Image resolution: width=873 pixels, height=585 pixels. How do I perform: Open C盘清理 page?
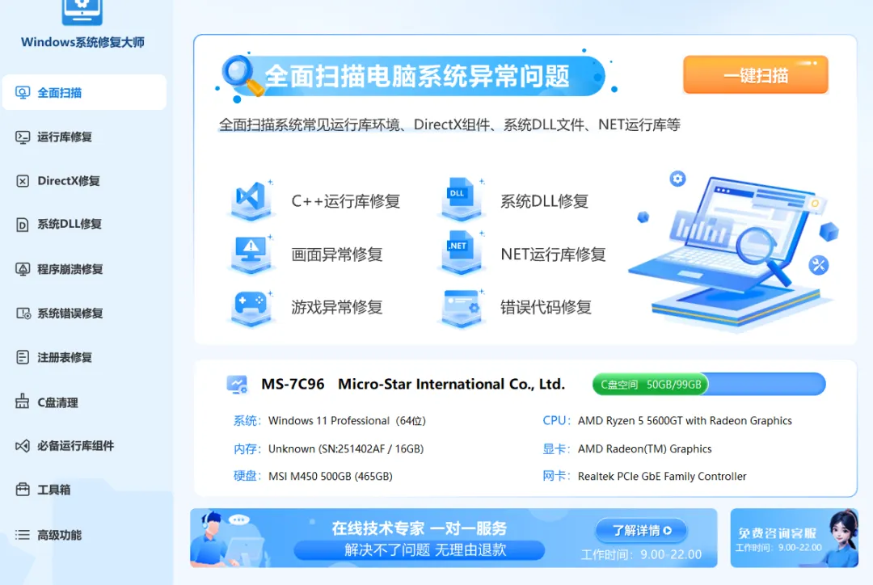tap(84, 402)
